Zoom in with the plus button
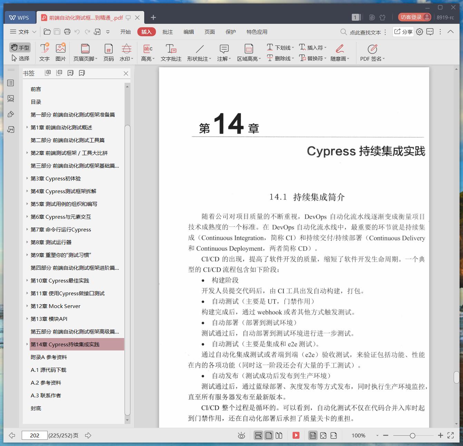The height and width of the screenshot is (446, 463). coord(440,435)
